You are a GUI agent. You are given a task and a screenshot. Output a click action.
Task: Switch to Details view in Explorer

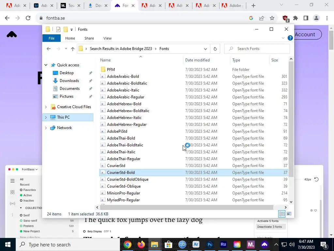[282, 214]
